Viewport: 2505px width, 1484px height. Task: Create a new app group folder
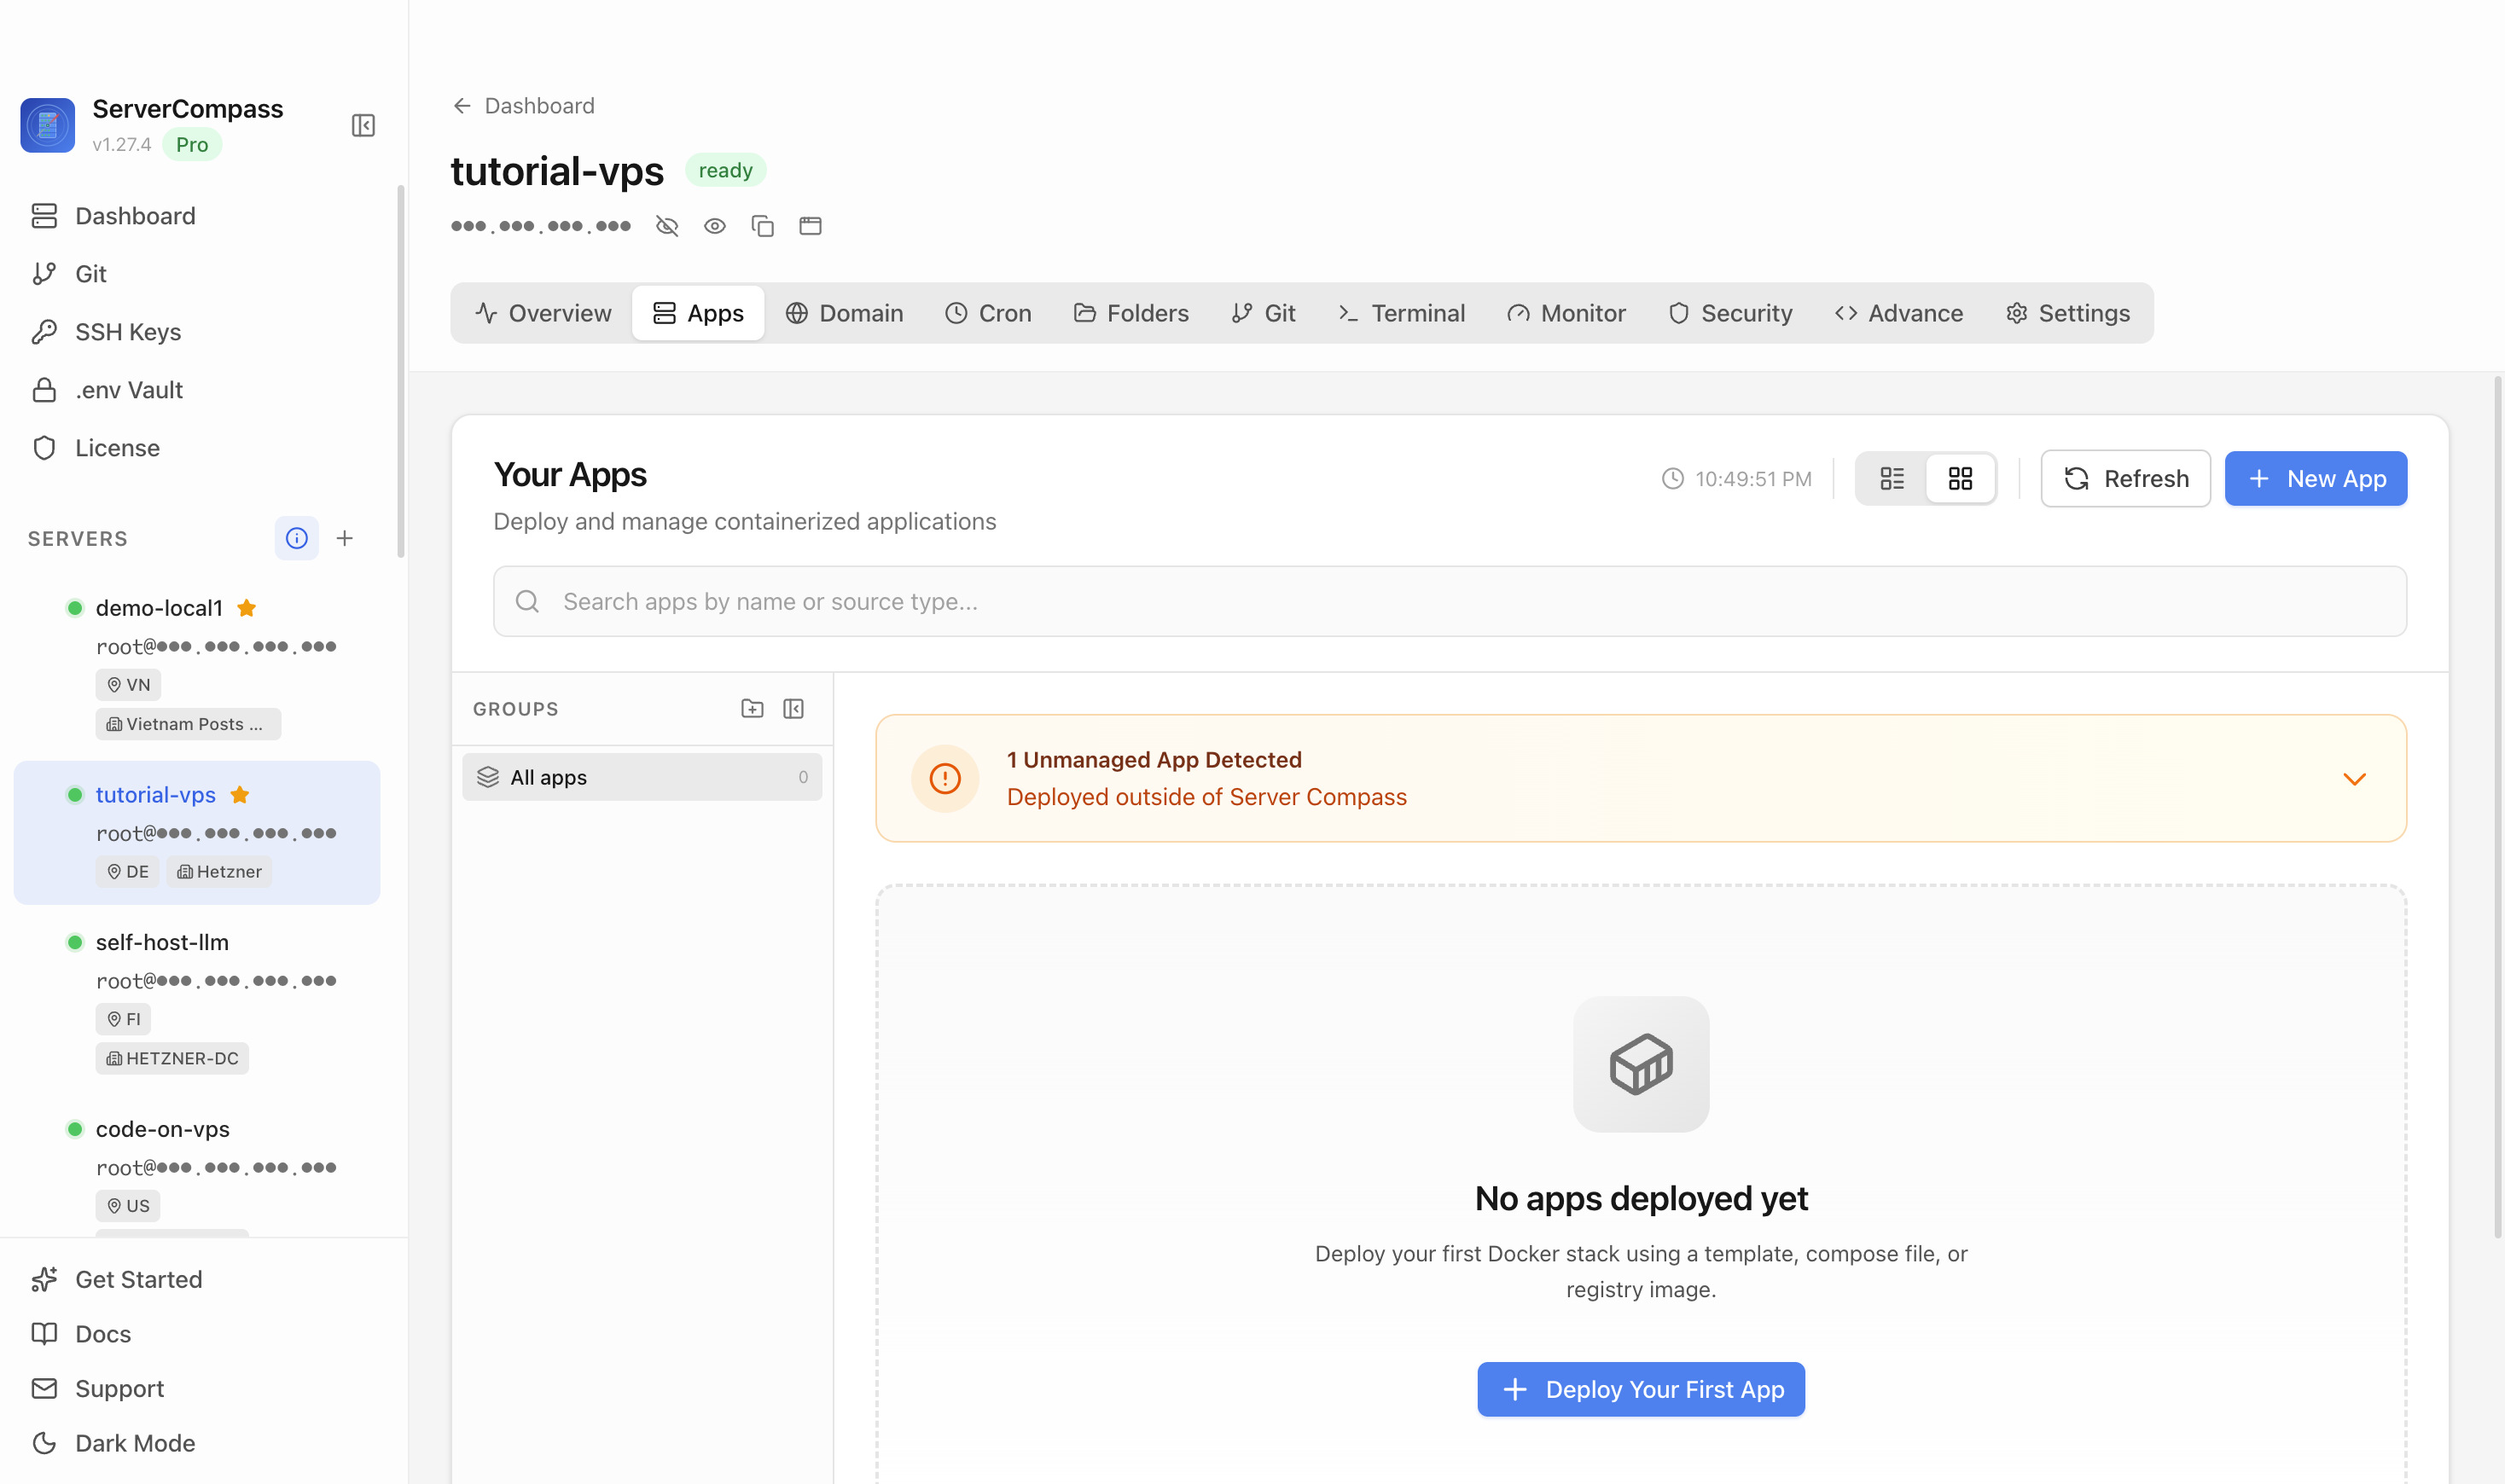point(753,709)
